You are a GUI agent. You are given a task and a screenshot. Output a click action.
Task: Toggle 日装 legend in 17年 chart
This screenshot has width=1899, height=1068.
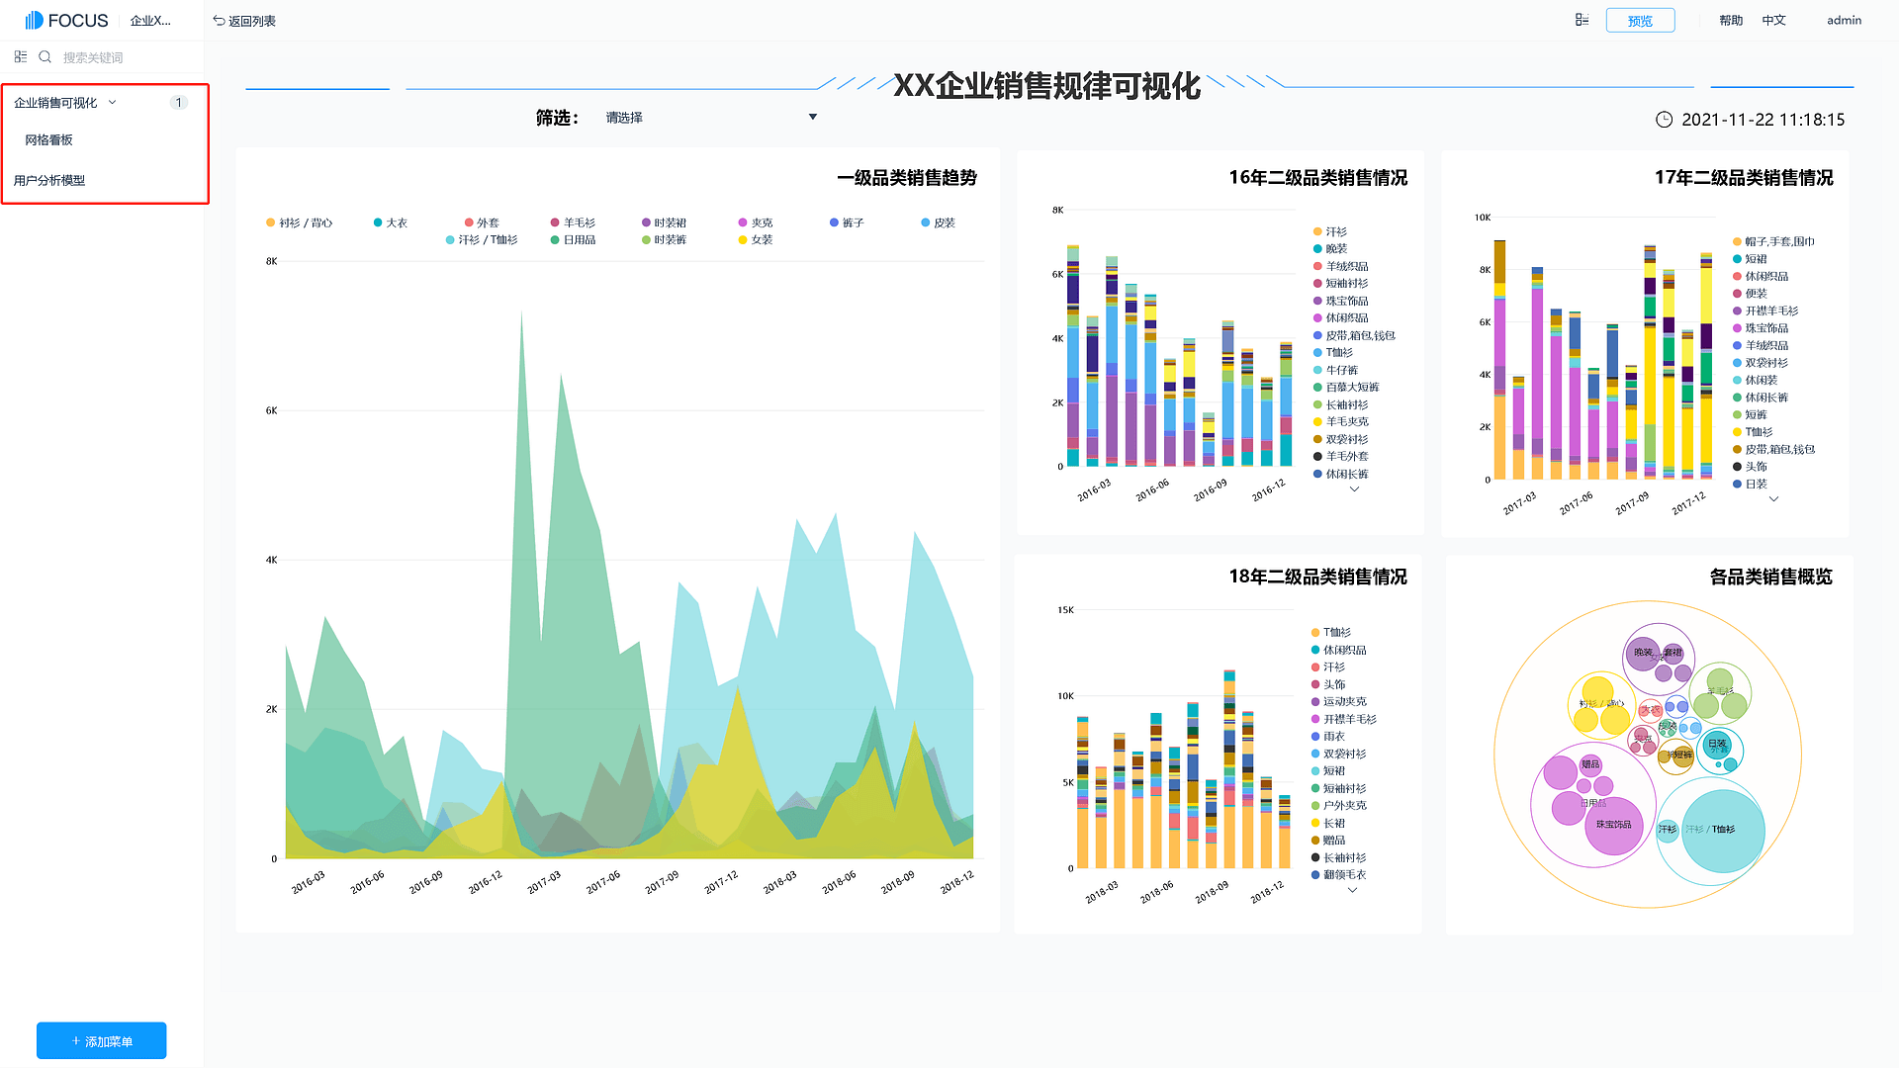point(1750,484)
